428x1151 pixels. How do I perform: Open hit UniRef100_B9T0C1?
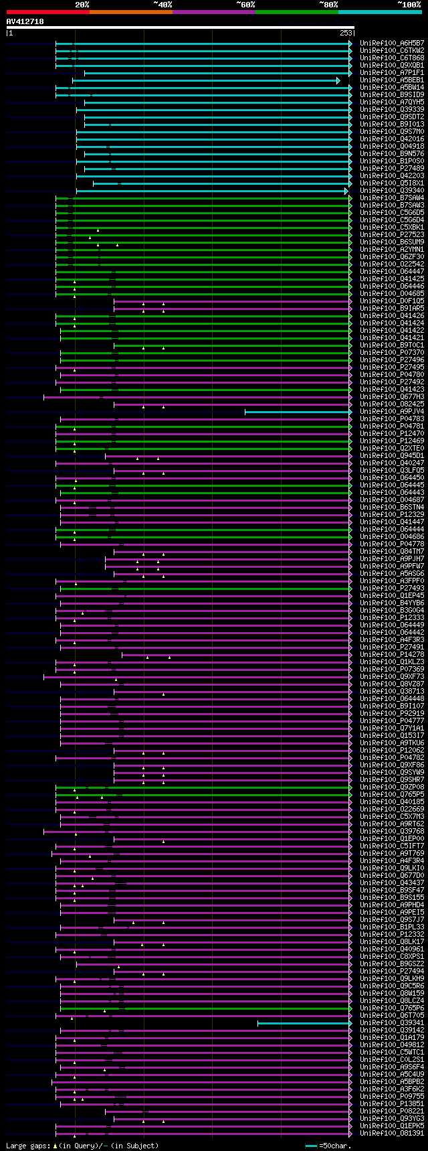pyautogui.click(x=392, y=345)
